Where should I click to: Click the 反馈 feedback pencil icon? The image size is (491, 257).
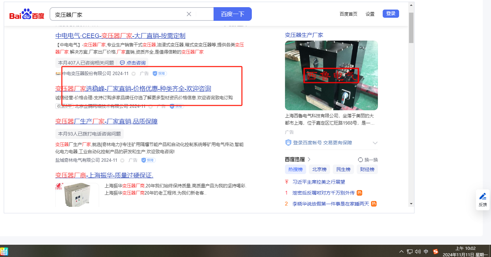[483, 196]
